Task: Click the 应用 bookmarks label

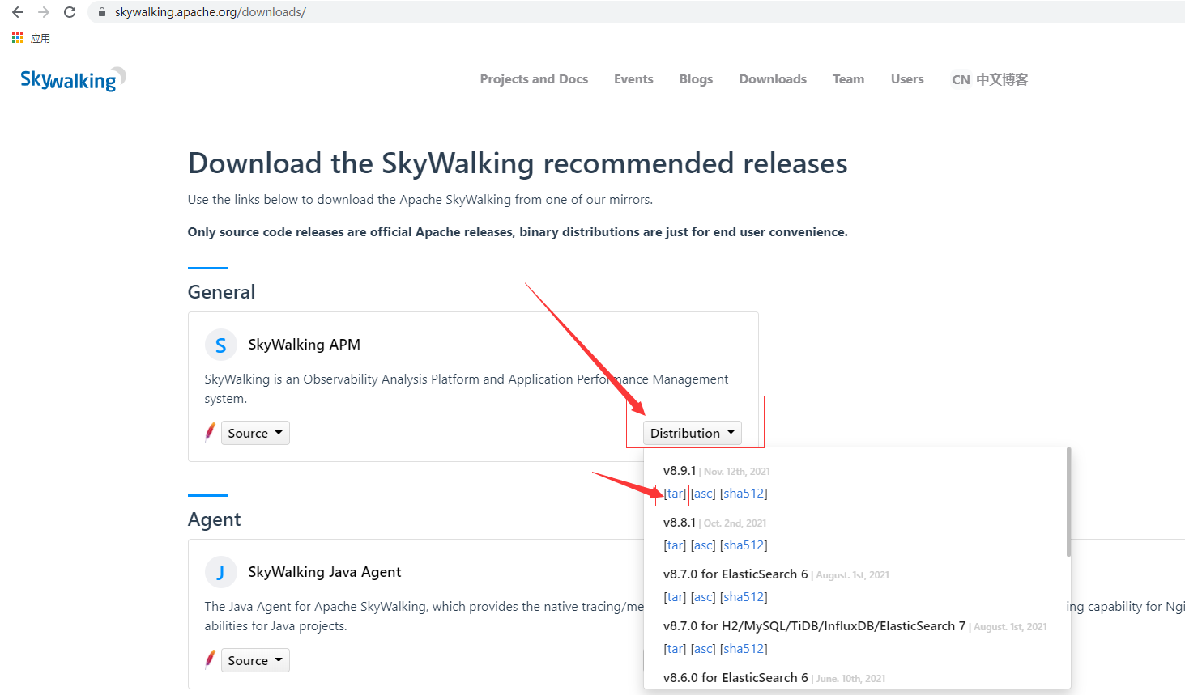Action: [40, 38]
